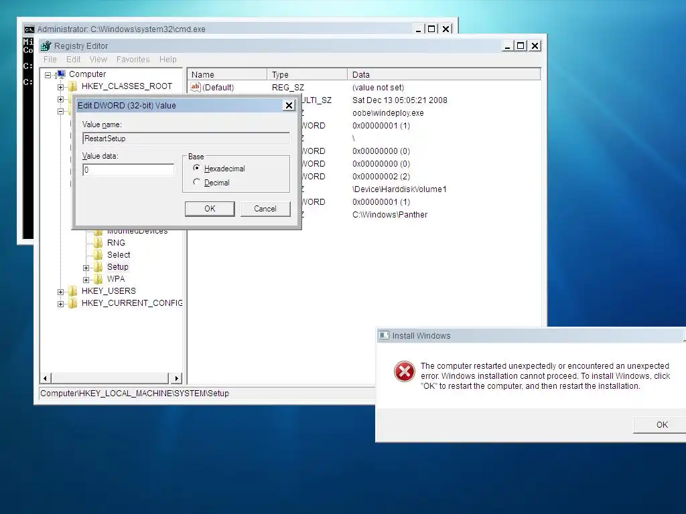
Task: Select the HKEY_CURRENT_CONFIG folder icon
Action: [x=73, y=303]
